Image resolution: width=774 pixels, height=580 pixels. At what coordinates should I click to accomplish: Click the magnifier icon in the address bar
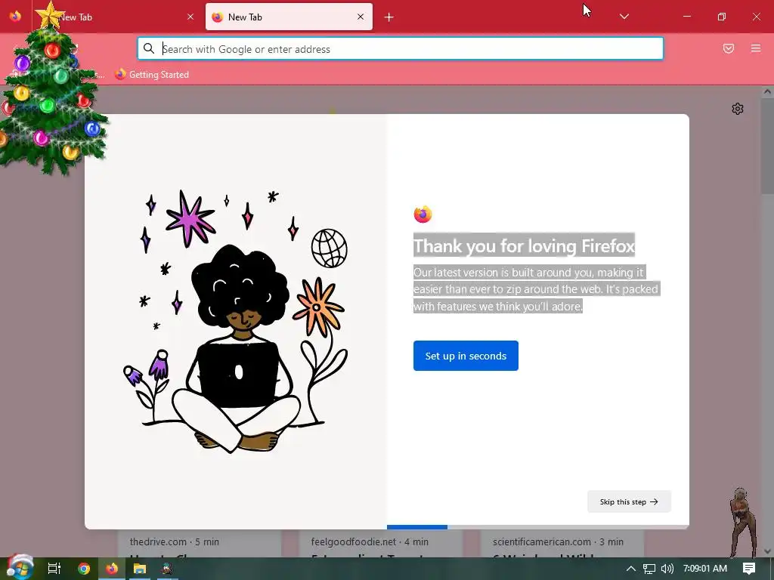pyautogui.click(x=149, y=48)
